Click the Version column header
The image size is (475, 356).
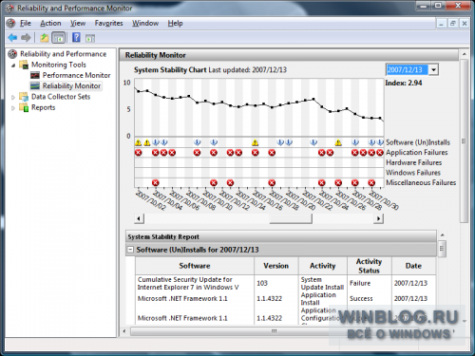(x=275, y=266)
